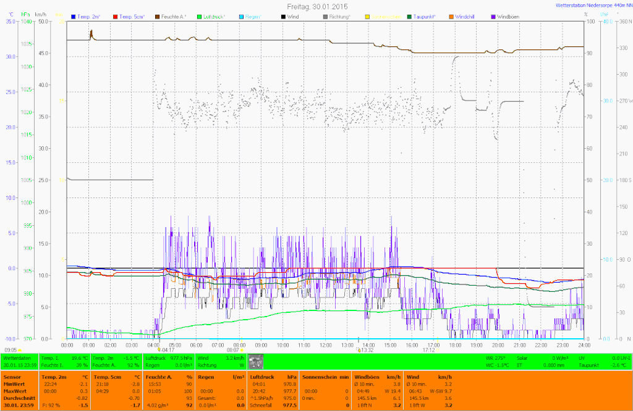Click the weather condition thumbnail in the green bar
Viewport: 633px width, 411px height.
click(255, 361)
